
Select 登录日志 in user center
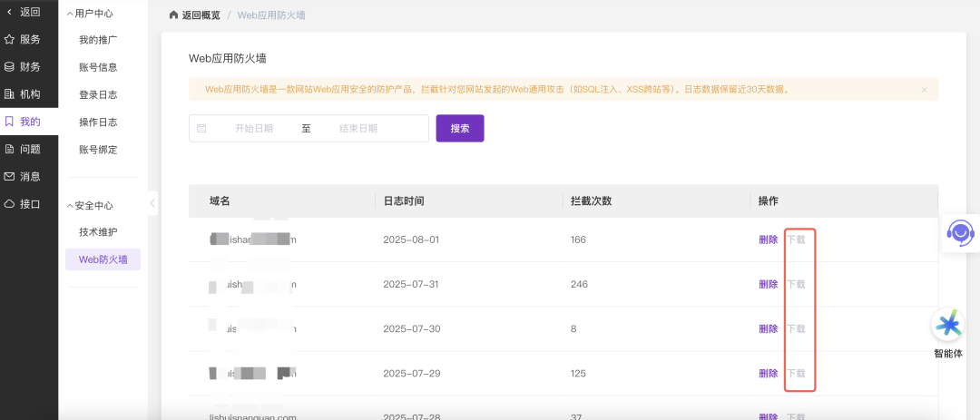(98, 94)
